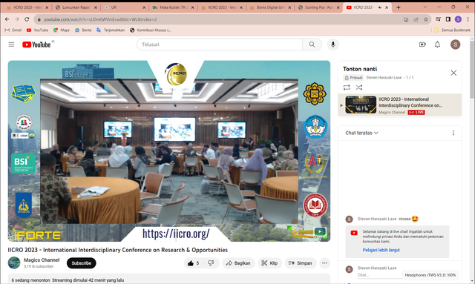The width and height of the screenshot is (475, 284).
Task: Open the YouTube bookmark
Action: (x=37, y=30)
